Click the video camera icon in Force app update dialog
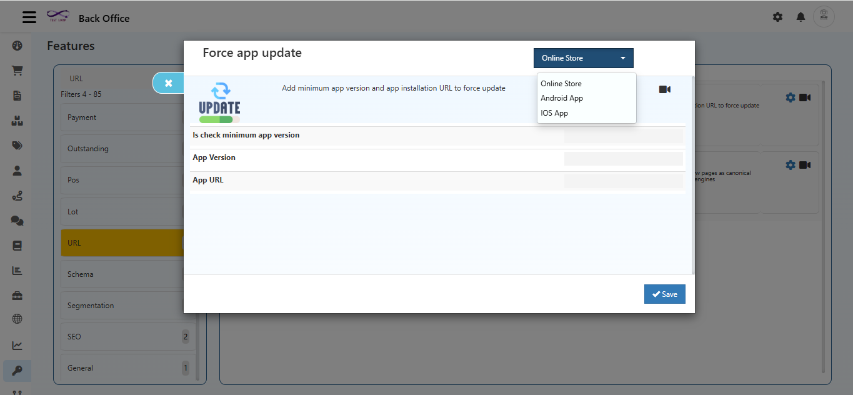Screen dimensions: 853x395 pyautogui.click(x=664, y=89)
